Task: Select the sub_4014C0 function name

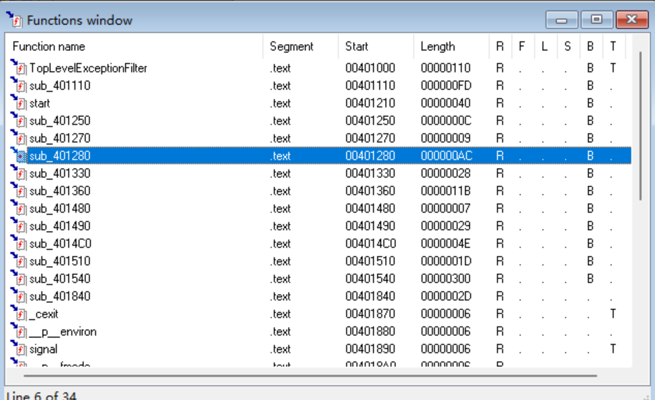Action: [x=60, y=244]
